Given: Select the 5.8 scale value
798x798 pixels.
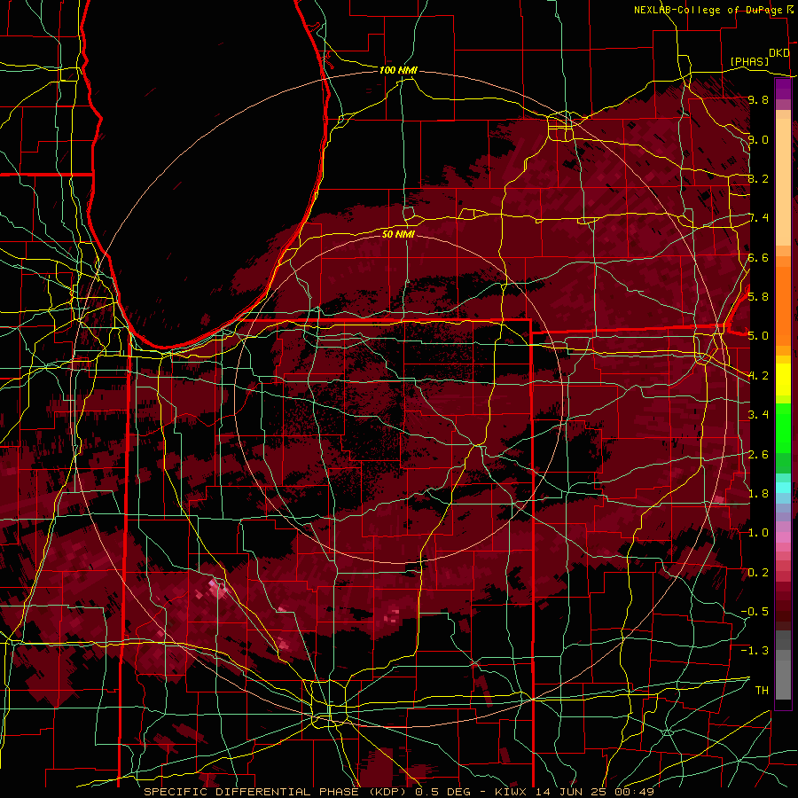Looking at the screenshot, I should tap(758, 296).
